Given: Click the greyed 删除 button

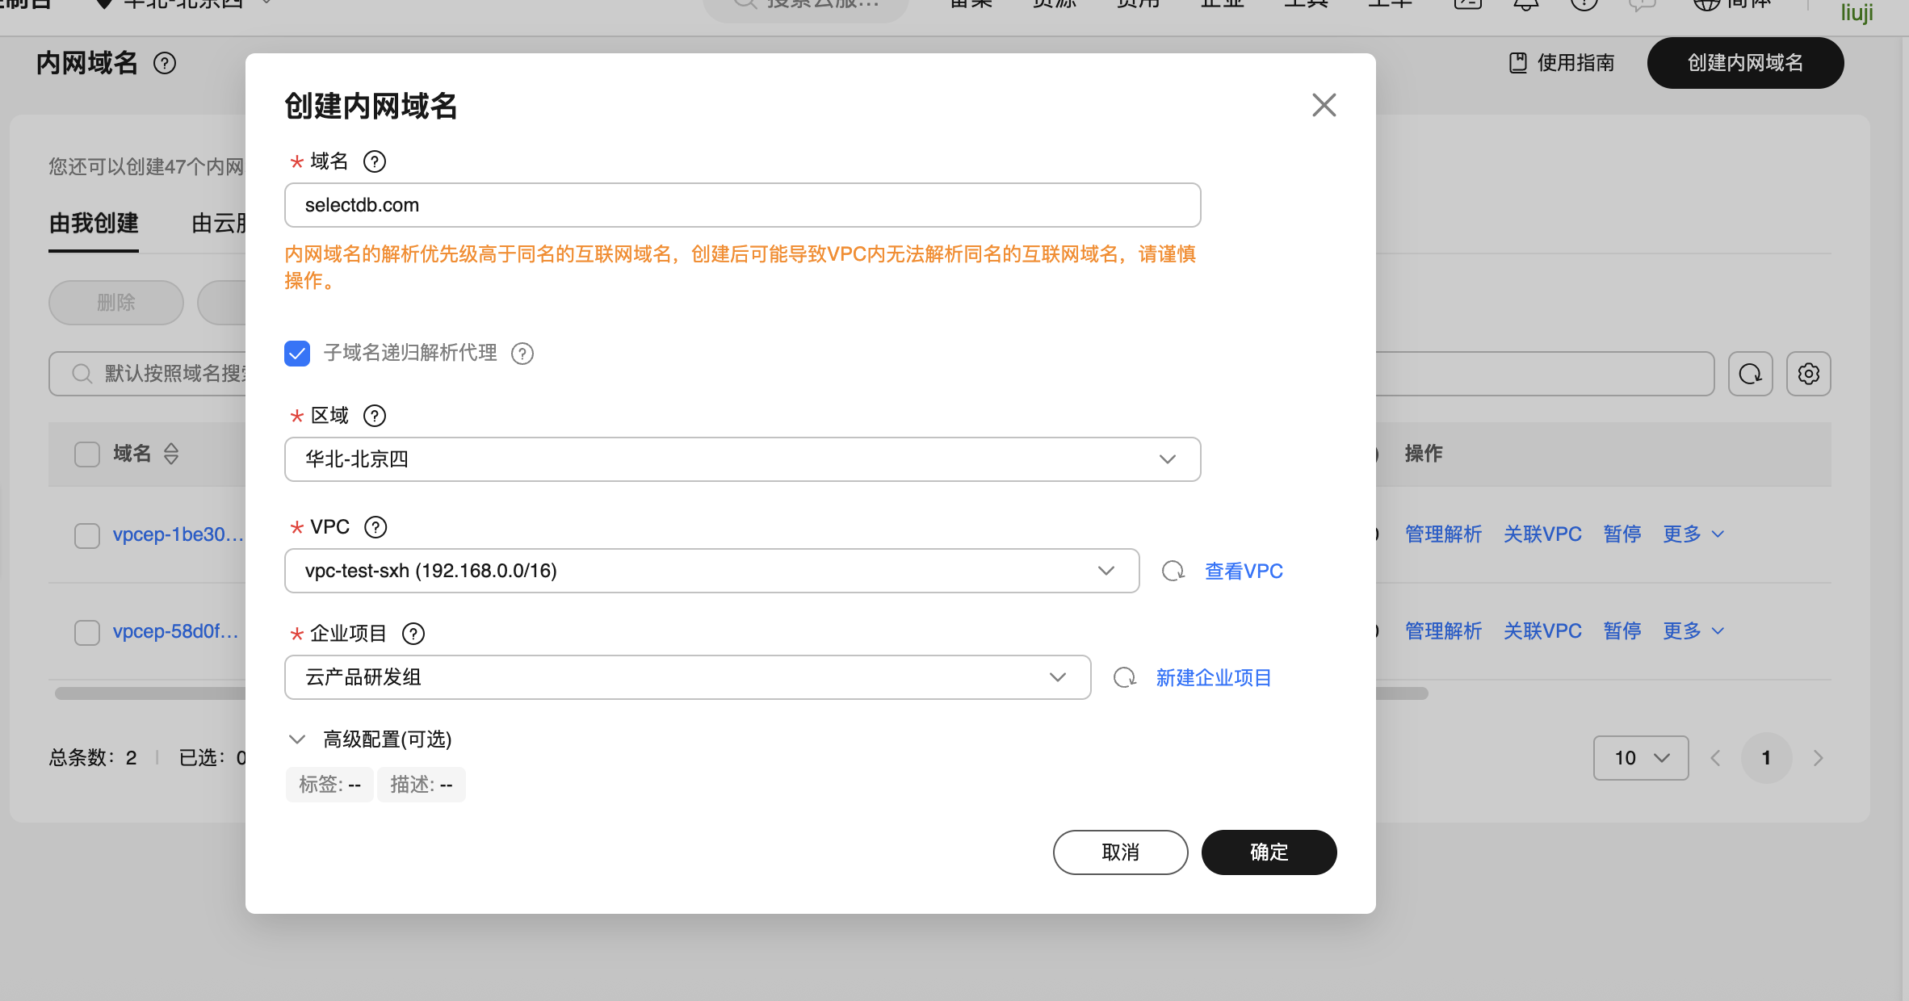Looking at the screenshot, I should coord(116,303).
